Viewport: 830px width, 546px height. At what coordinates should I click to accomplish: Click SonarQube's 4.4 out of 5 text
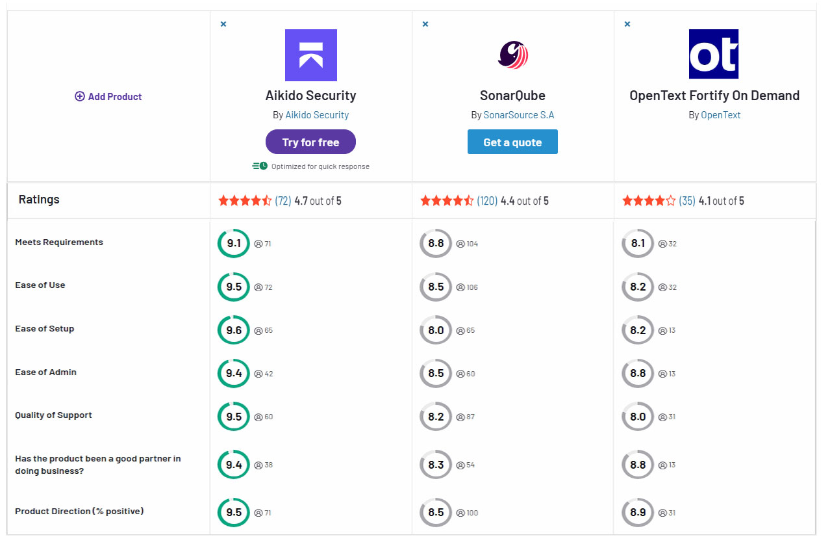coord(525,201)
